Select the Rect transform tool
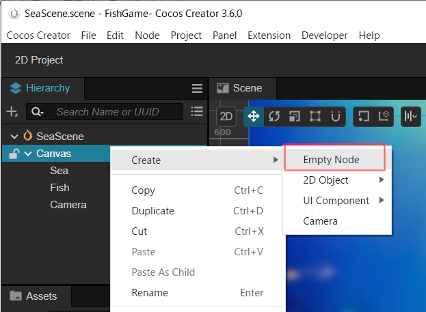Image resolution: width=426 pixels, height=312 pixels. point(315,117)
